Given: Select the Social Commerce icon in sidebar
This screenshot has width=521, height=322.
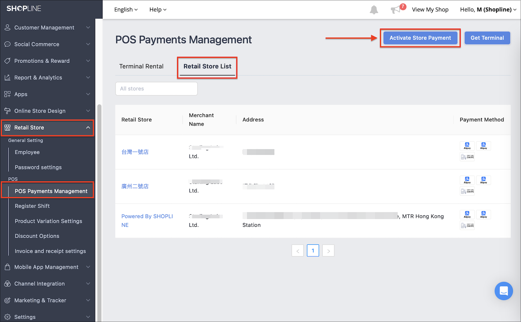Looking at the screenshot, I should click(x=7, y=44).
